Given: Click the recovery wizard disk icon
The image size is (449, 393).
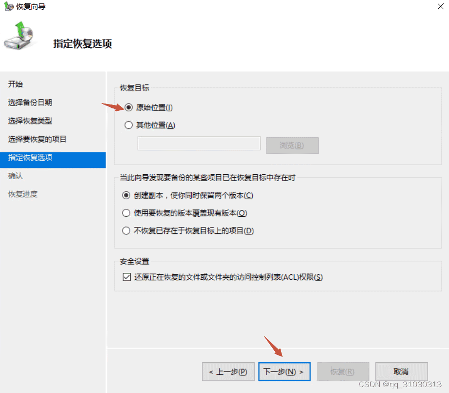Looking at the screenshot, I should point(19,36).
